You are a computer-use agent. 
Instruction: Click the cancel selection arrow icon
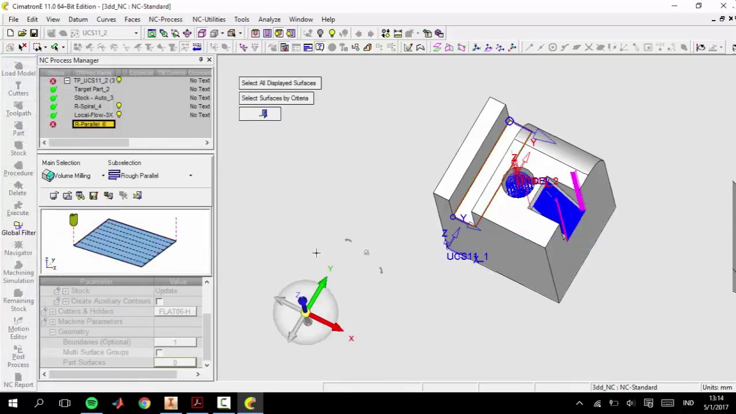click(x=22, y=47)
